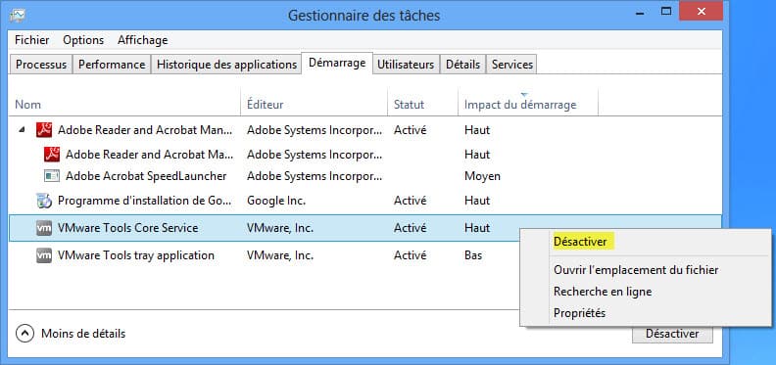Click the VMware Tools tray application icon
This screenshot has height=365, width=776.
click(x=44, y=255)
